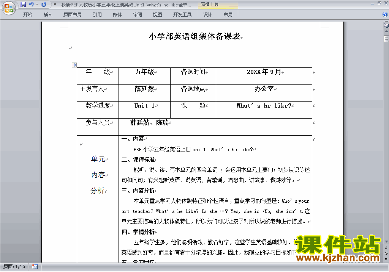
Task: Click the macro recording icon in status bar
Action: [x=35, y=267]
